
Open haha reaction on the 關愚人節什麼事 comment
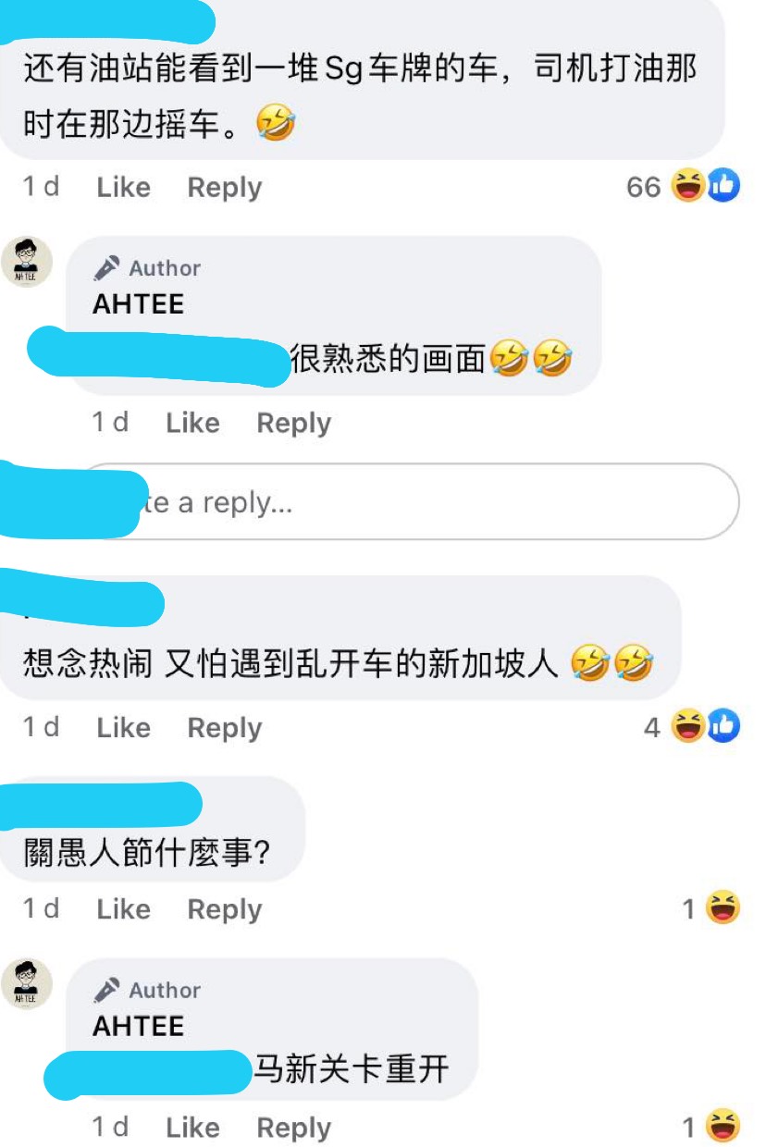712,908
